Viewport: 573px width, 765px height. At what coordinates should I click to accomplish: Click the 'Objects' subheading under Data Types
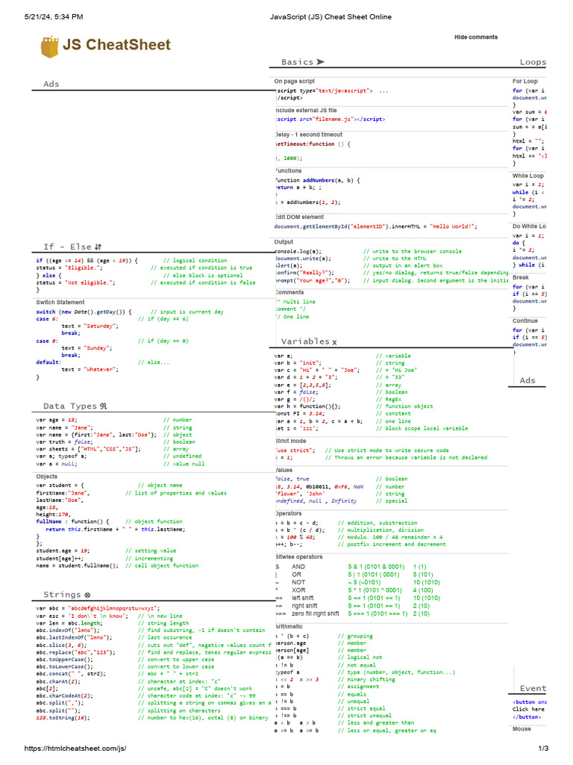click(47, 477)
